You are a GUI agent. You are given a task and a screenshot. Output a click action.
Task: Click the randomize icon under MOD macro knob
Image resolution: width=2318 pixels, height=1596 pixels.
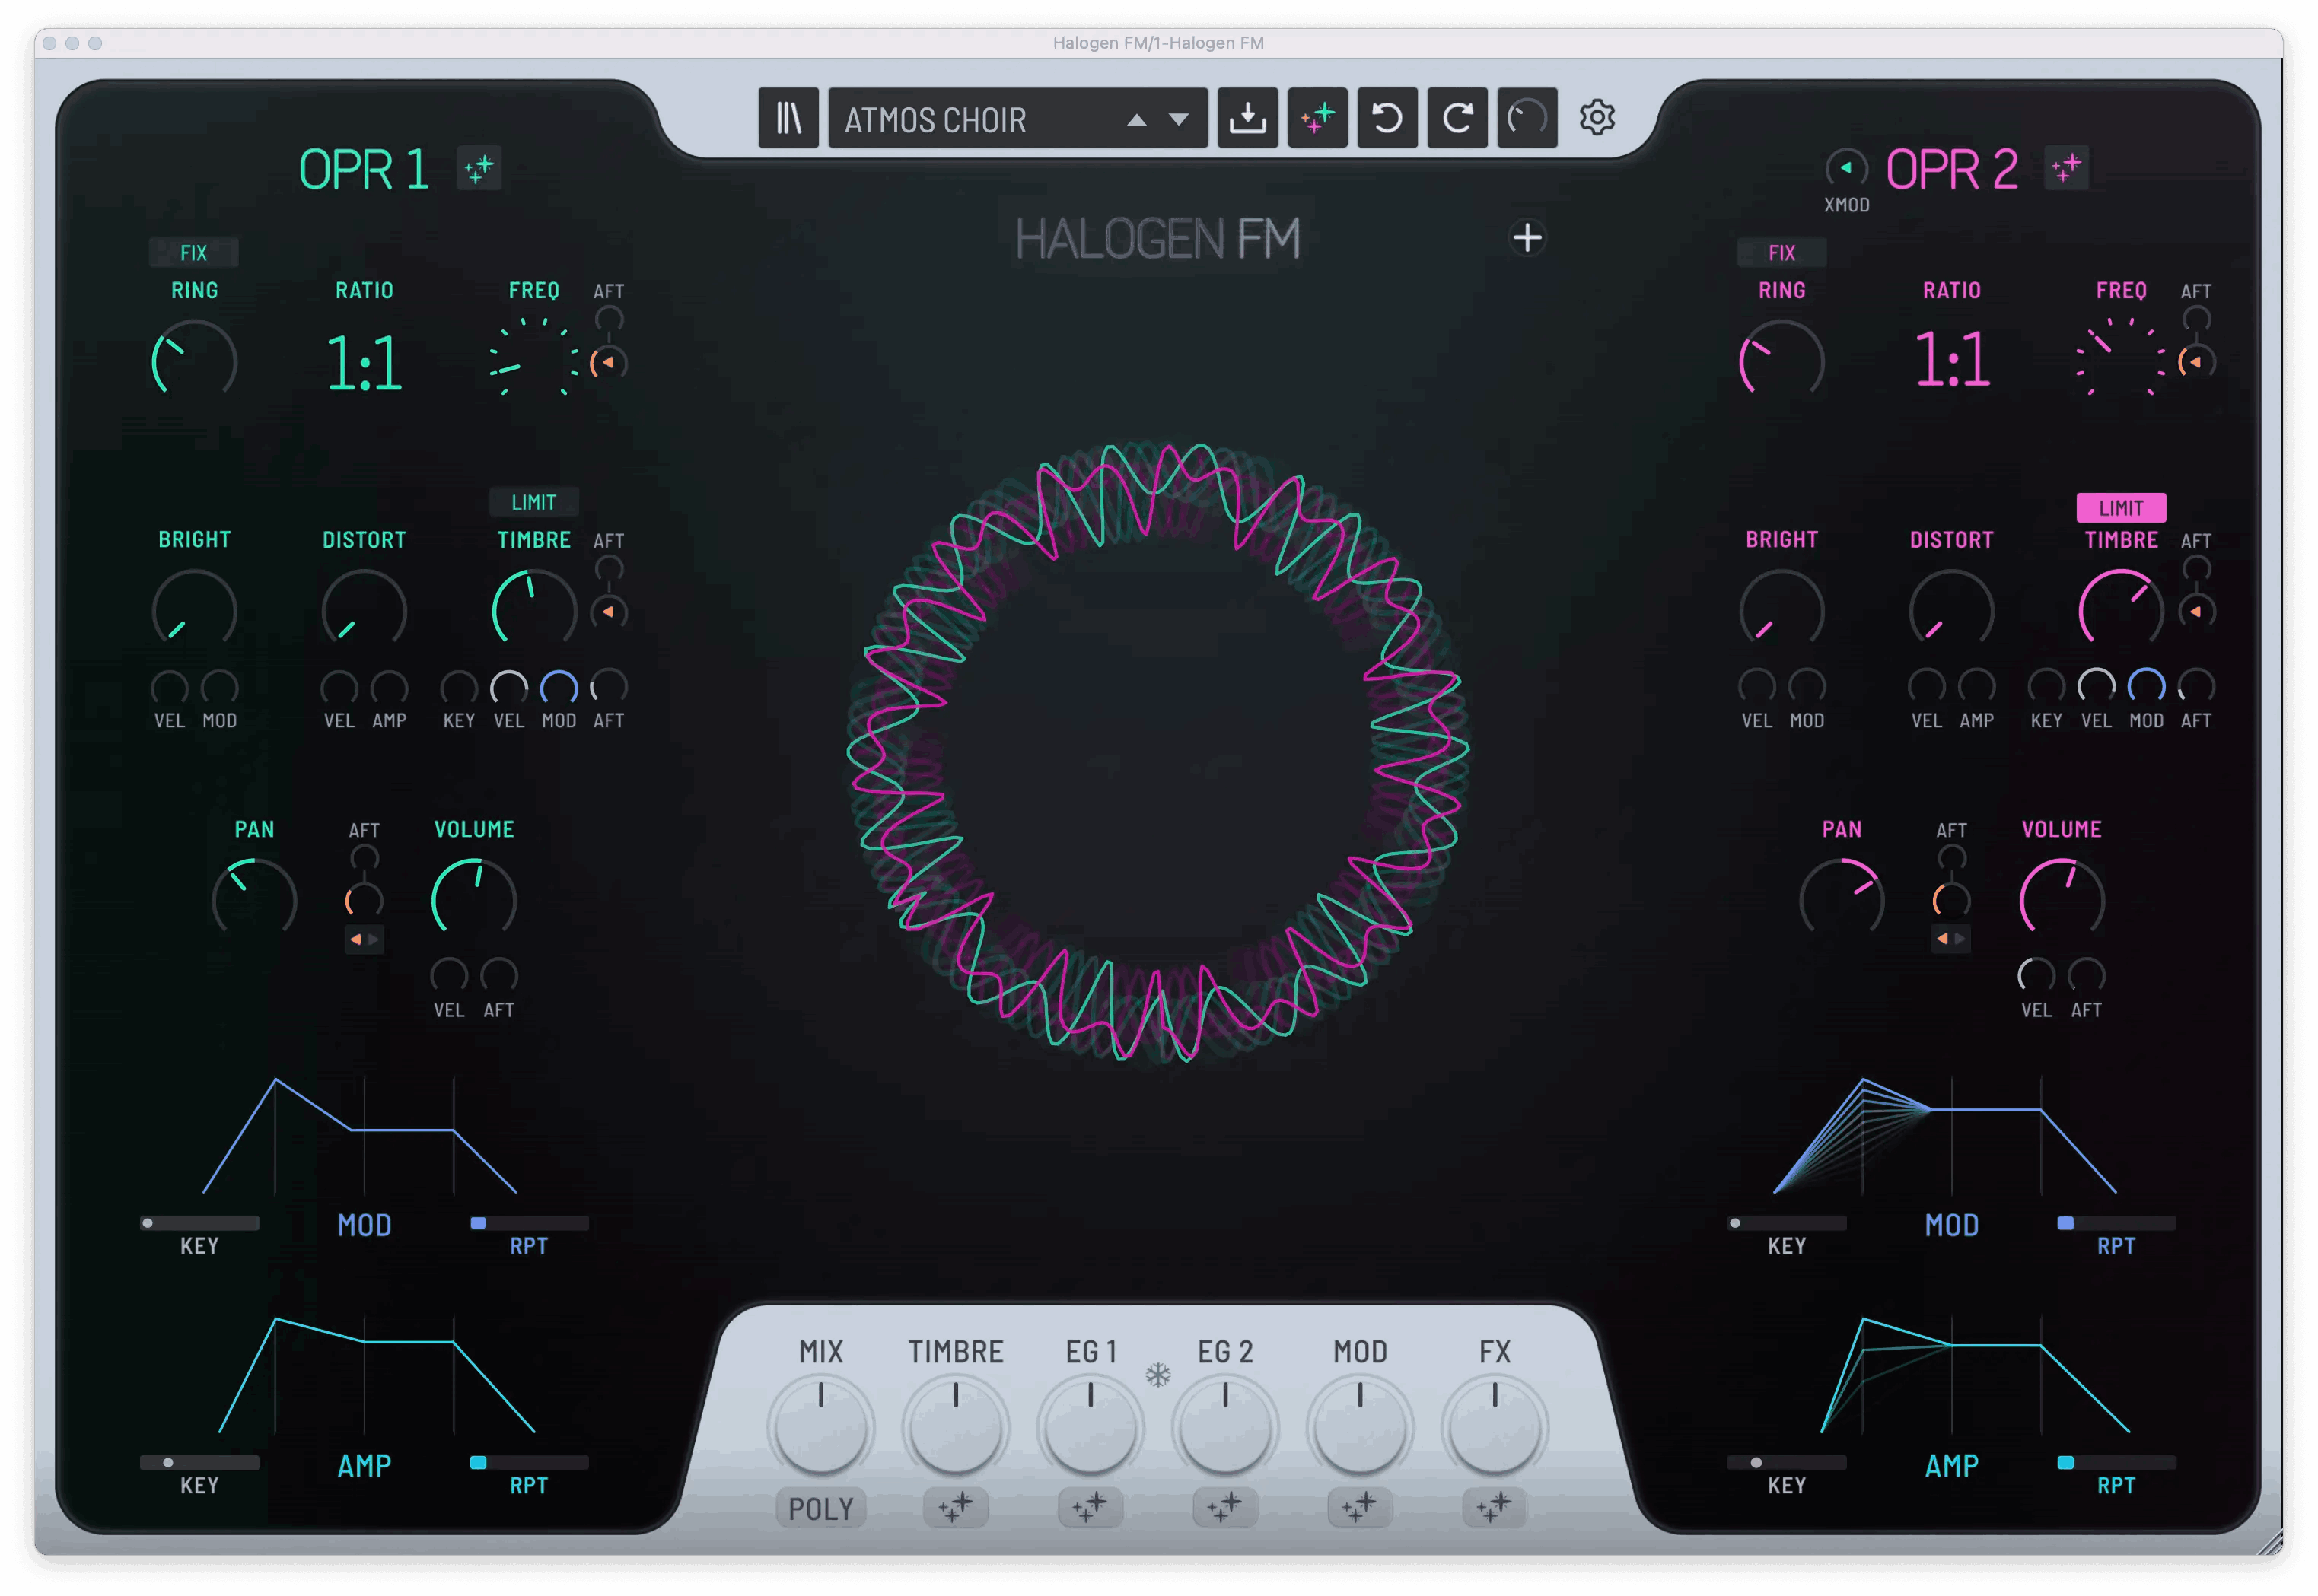point(1360,1507)
